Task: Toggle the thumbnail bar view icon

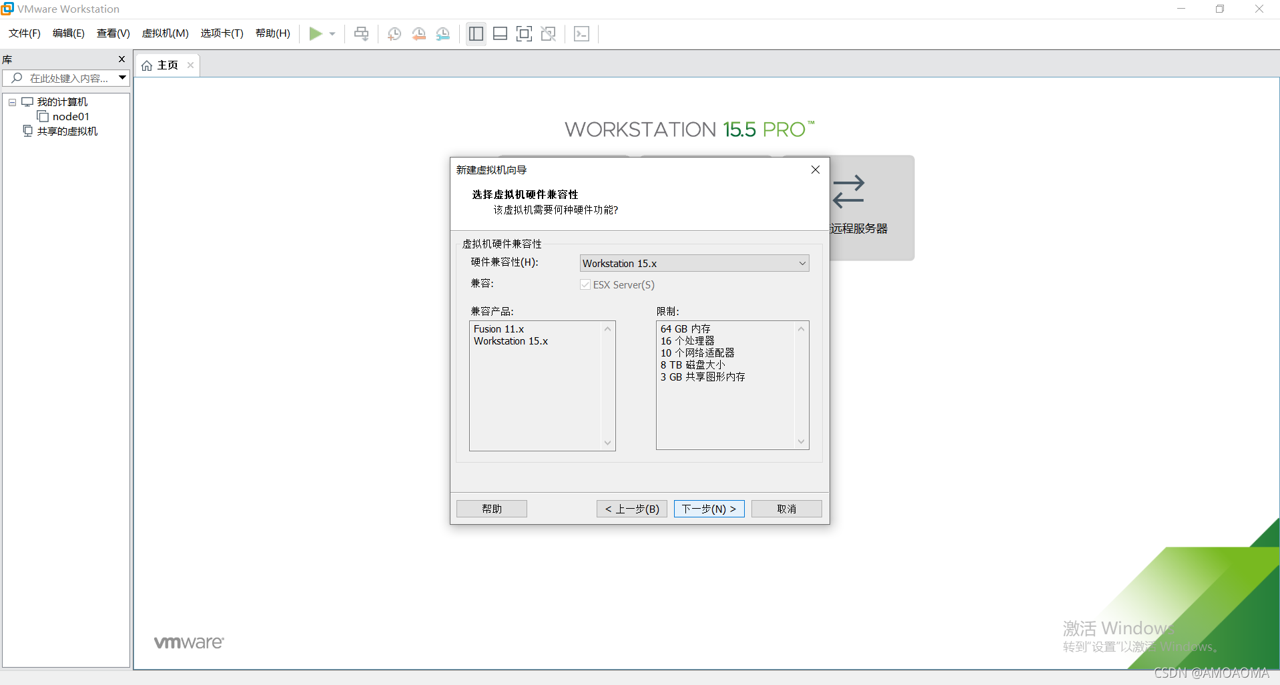Action: pyautogui.click(x=500, y=33)
